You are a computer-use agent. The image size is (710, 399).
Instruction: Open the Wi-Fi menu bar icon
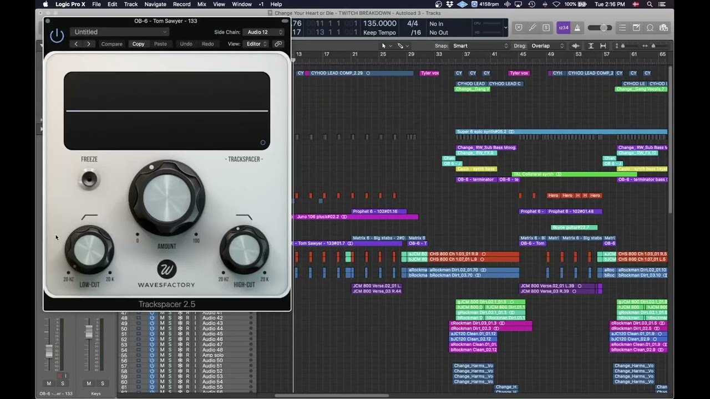pos(556,4)
